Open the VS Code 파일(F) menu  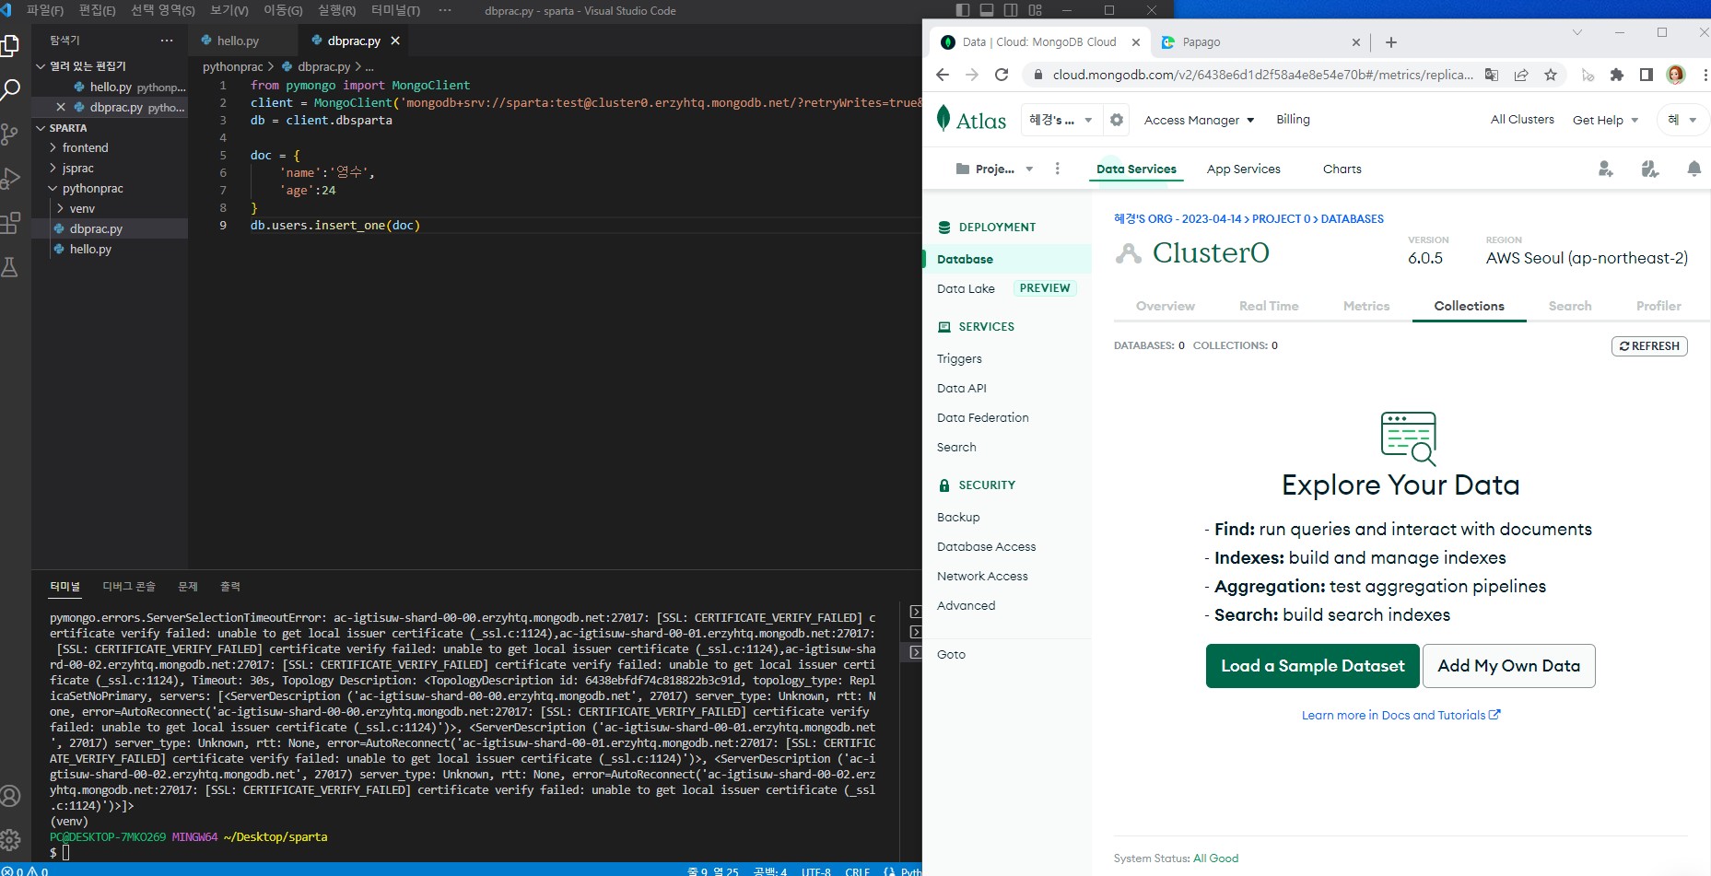pyautogui.click(x=45, y=10)
